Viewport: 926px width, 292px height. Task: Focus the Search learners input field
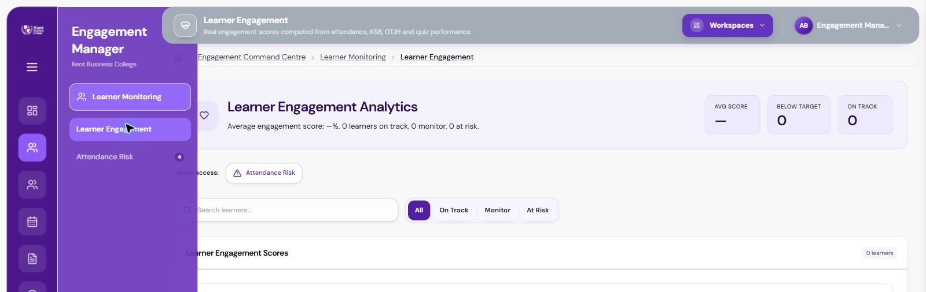[288, 210]
